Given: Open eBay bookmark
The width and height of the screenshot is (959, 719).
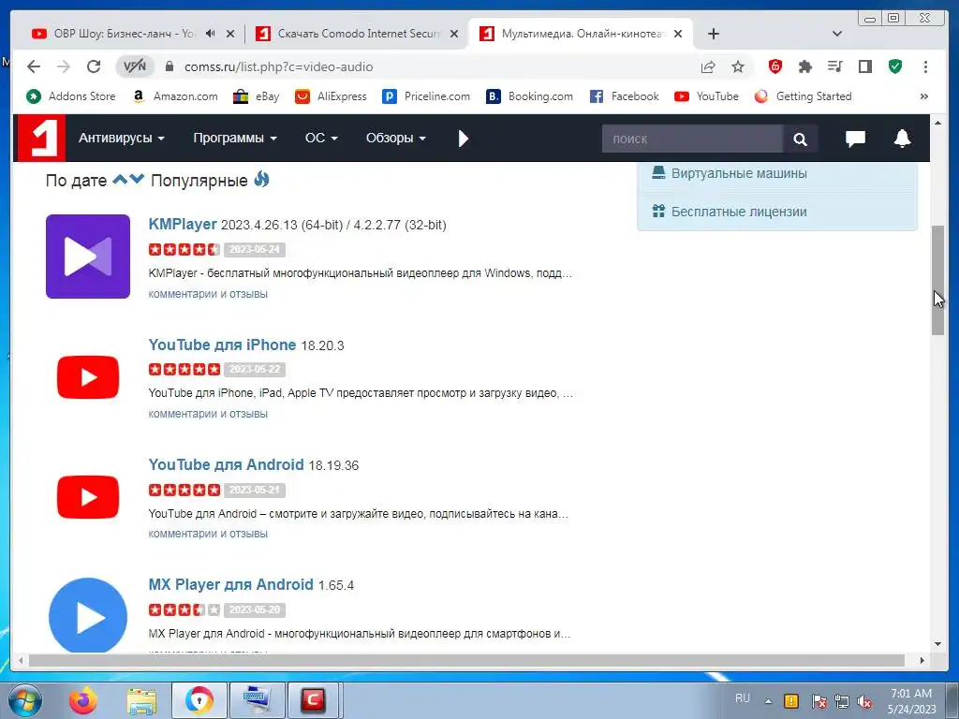Looking at the screenshot, I should (x=257, y=96).
